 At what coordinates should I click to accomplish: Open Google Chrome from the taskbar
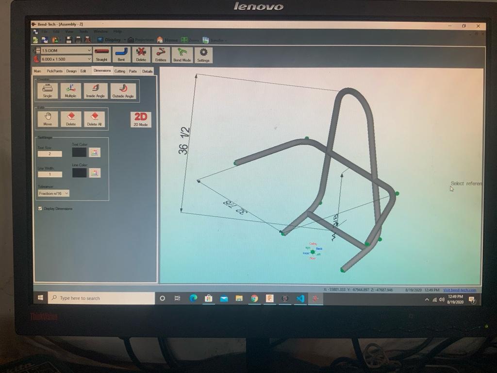pos(254,298)
